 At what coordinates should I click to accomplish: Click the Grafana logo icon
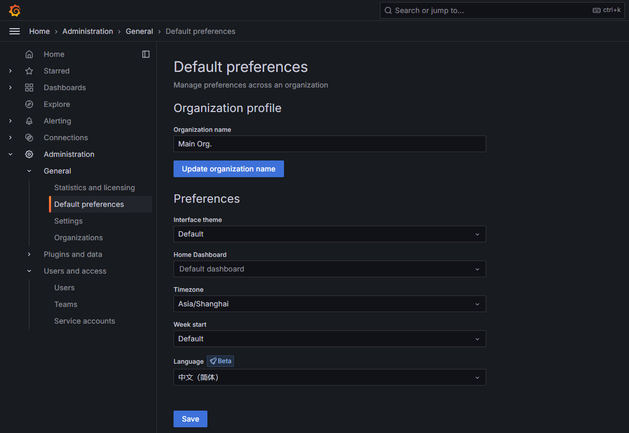click(15, 10)
